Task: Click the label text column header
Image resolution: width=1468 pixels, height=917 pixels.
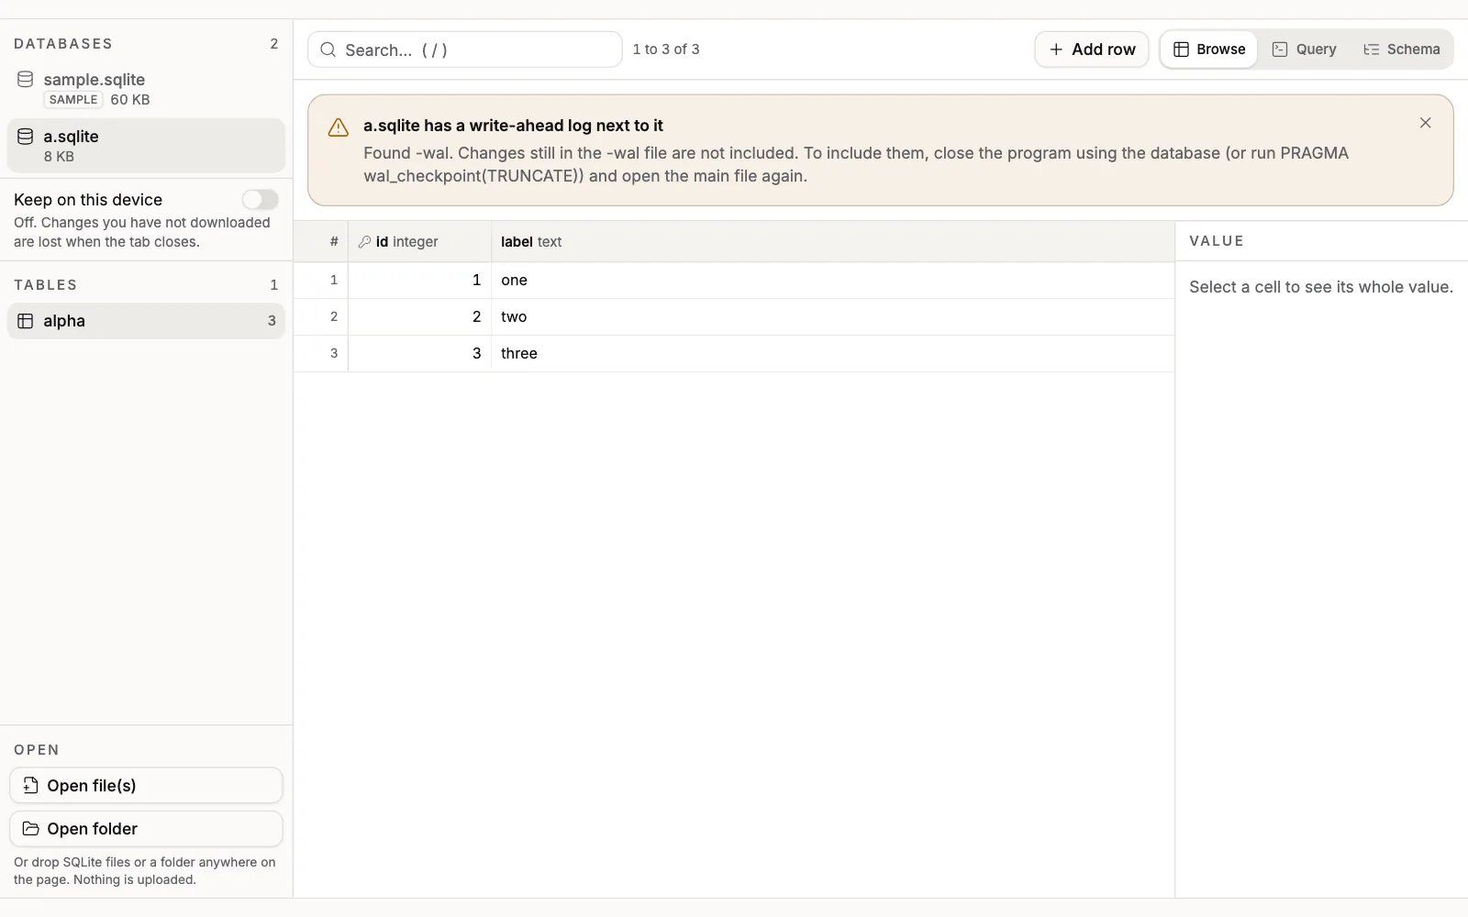Action: pos(833,242)
